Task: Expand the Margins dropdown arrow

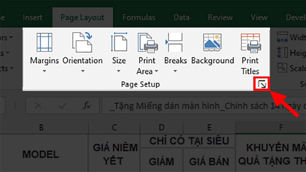Action: coord(44,71)
